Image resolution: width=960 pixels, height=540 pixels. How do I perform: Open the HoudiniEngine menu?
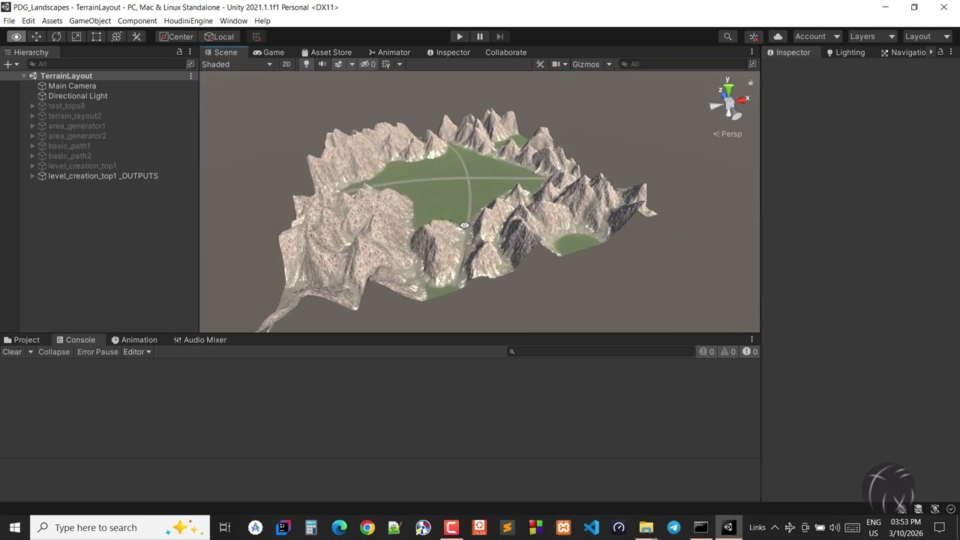point(188,21)
